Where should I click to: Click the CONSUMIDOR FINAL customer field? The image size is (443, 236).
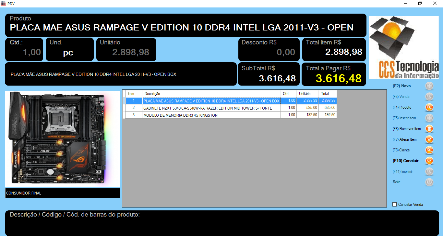pyautogui.click(x=63, y=193)
